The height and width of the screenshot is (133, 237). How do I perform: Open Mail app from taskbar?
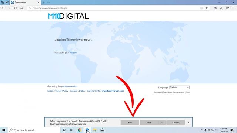[103, 130]
